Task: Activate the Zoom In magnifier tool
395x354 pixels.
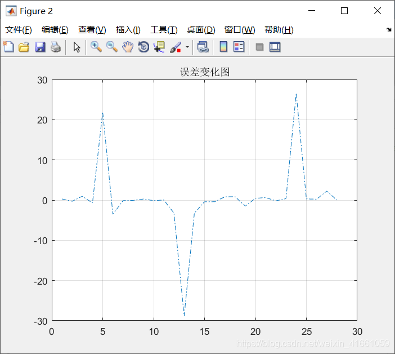Action: coord(96,47)
